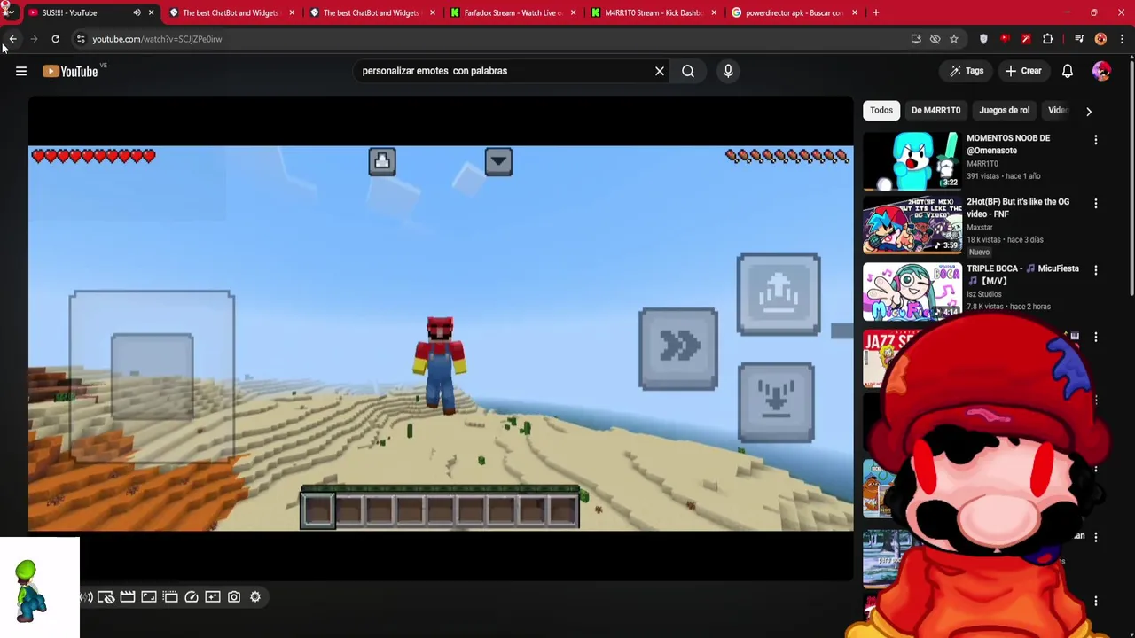Open the Crear create menu
1135x638 pixels.
(1022, 71)
